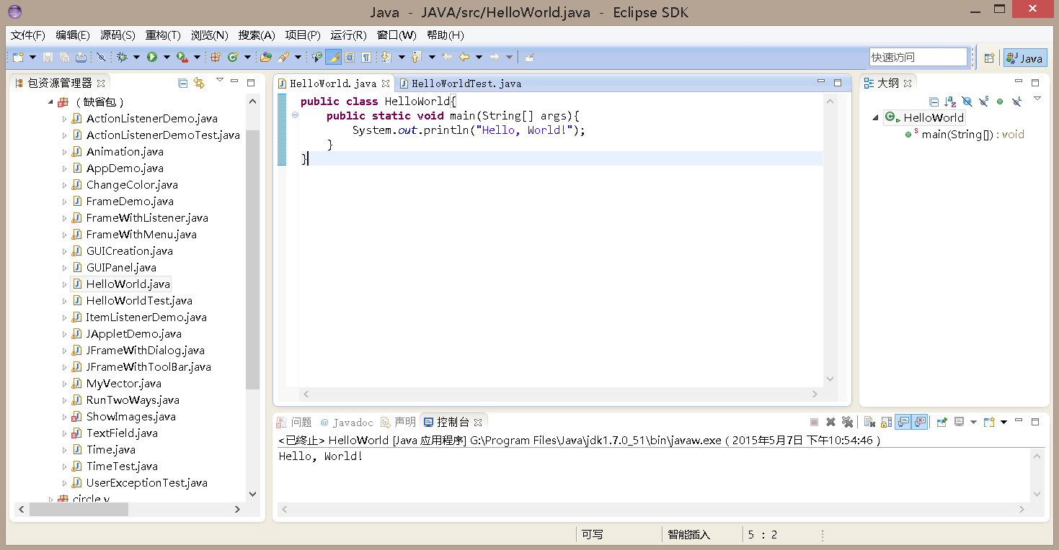Image resolution: width=1059 pixels, height=550 pixels.
Task: Open the Run button dropdown arrow
Action: click(167, 57)
